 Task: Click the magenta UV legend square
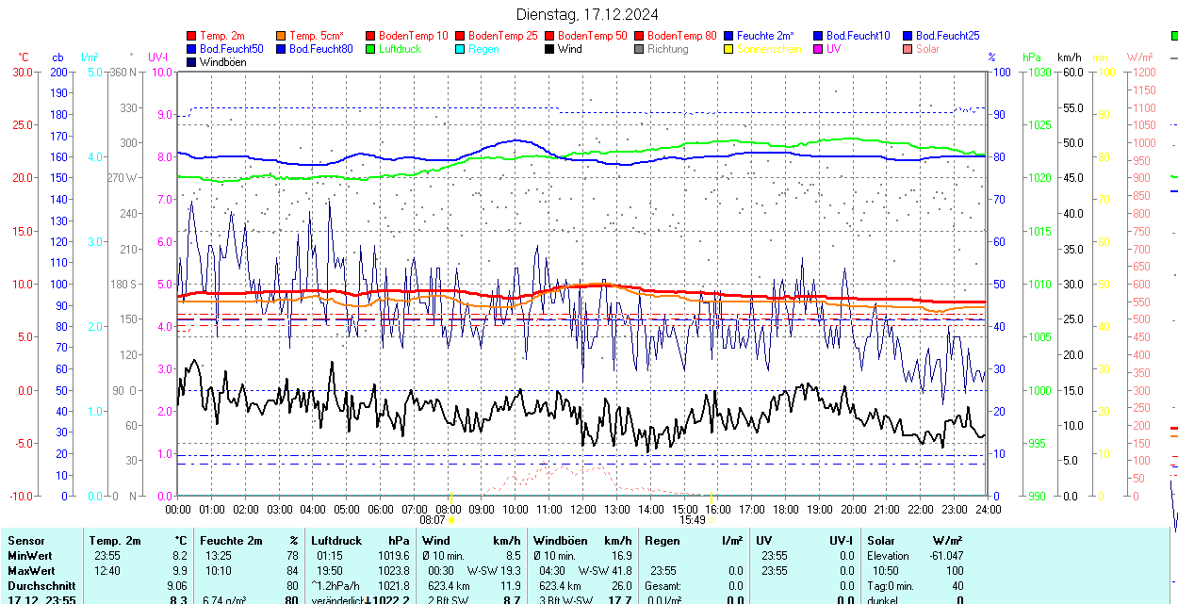819,49
